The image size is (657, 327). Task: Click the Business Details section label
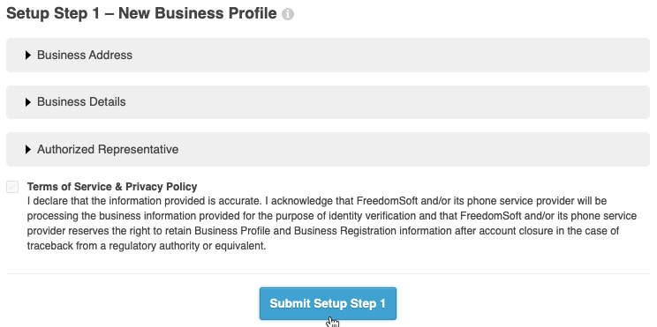coord(81,102)
